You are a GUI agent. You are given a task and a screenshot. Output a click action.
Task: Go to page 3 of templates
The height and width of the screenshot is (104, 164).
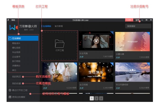point(101,98)
